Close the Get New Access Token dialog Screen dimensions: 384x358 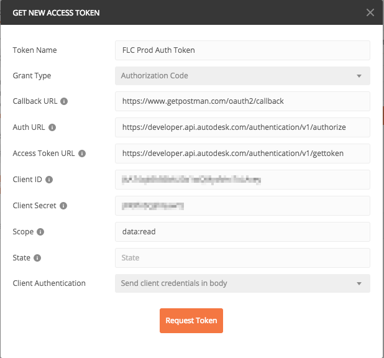(x=370, y=12)
